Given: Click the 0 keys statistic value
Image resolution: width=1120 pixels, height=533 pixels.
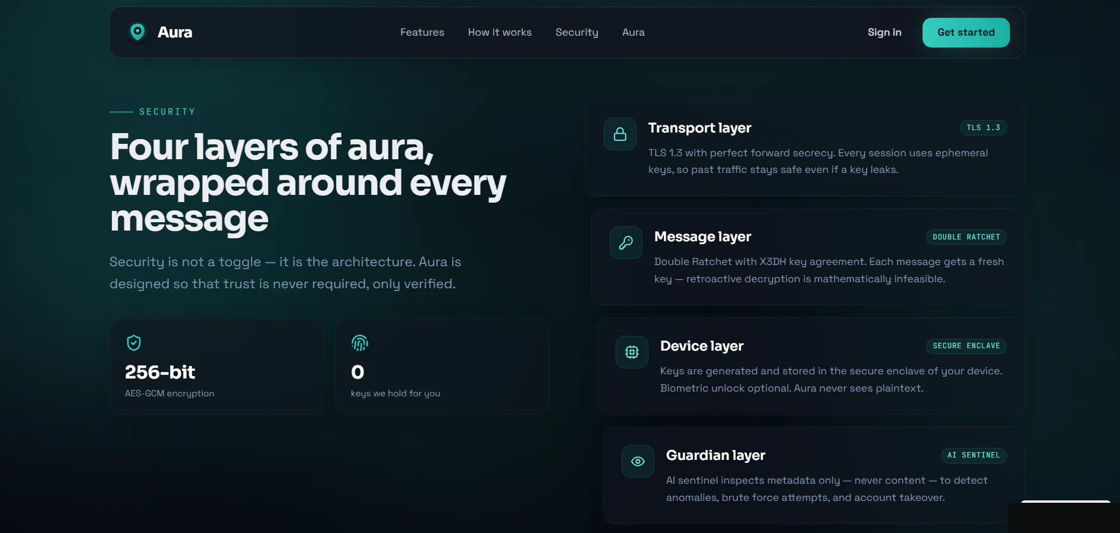Looking at the screenshot, I should pyautogui.click(x=357, y=372).
